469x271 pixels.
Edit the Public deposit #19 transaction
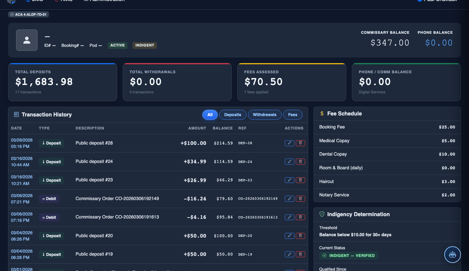coord(289,254)
